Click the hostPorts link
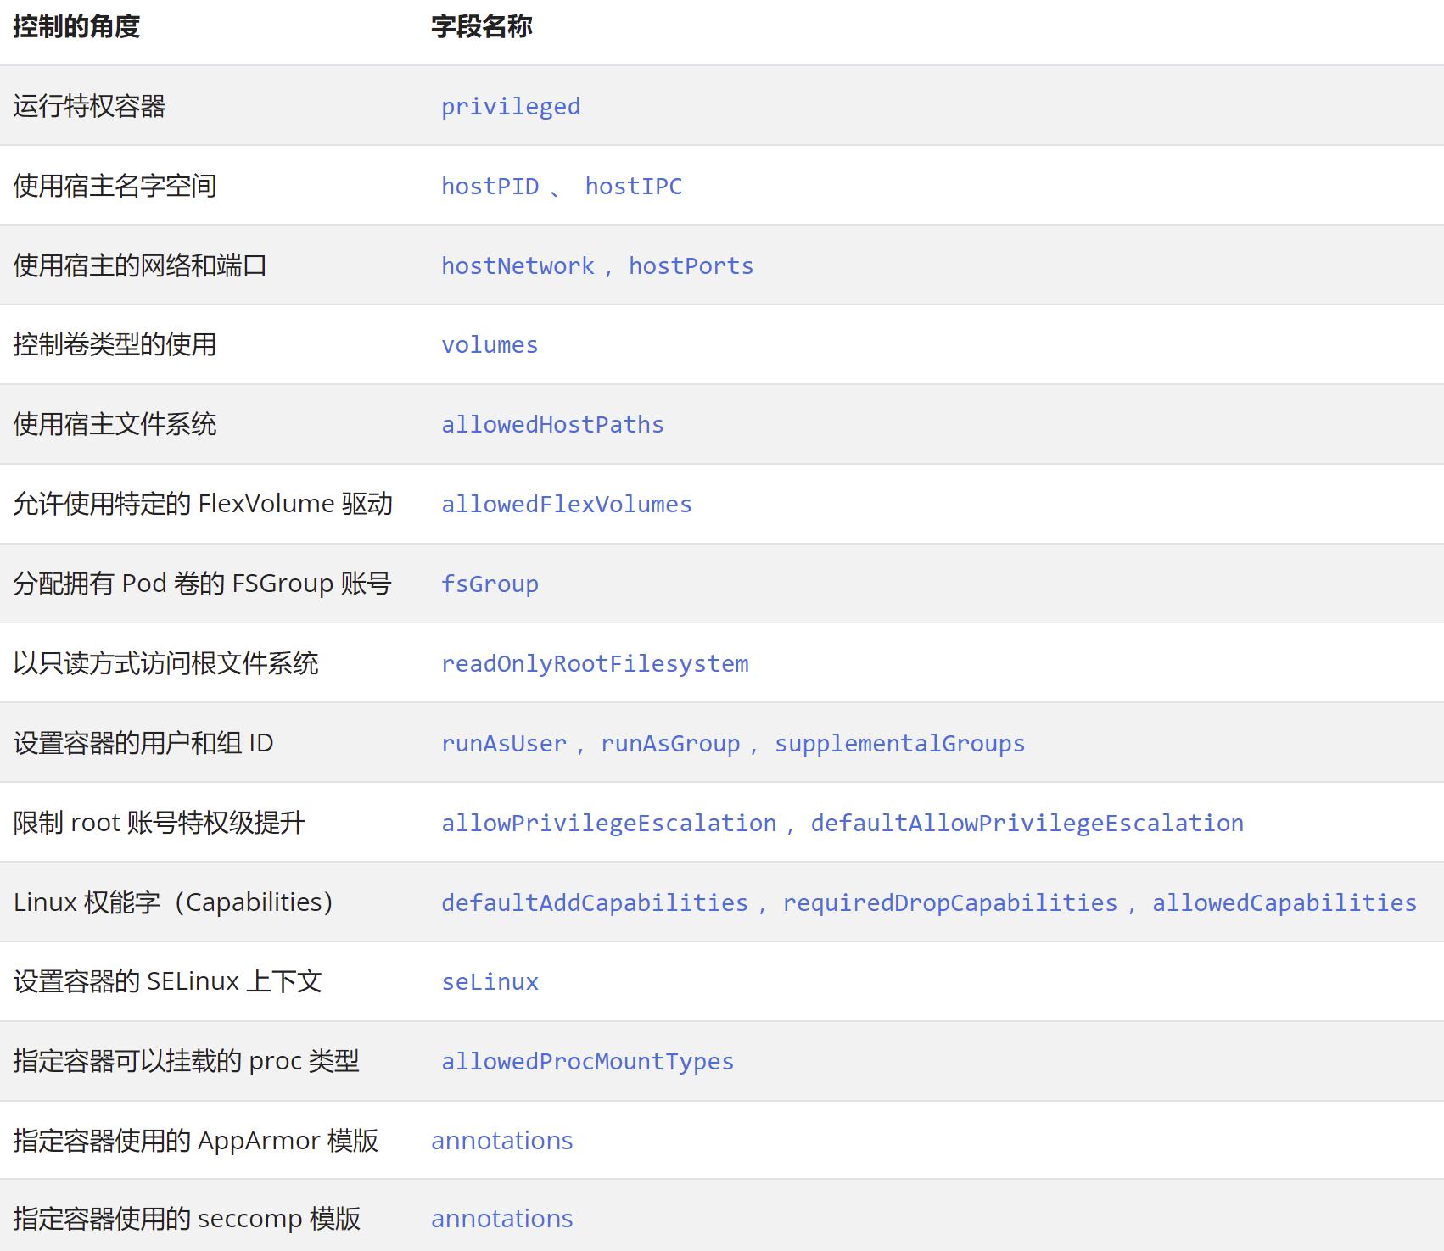Viewport: 1444px width, 1251px height. click(691, 265)
